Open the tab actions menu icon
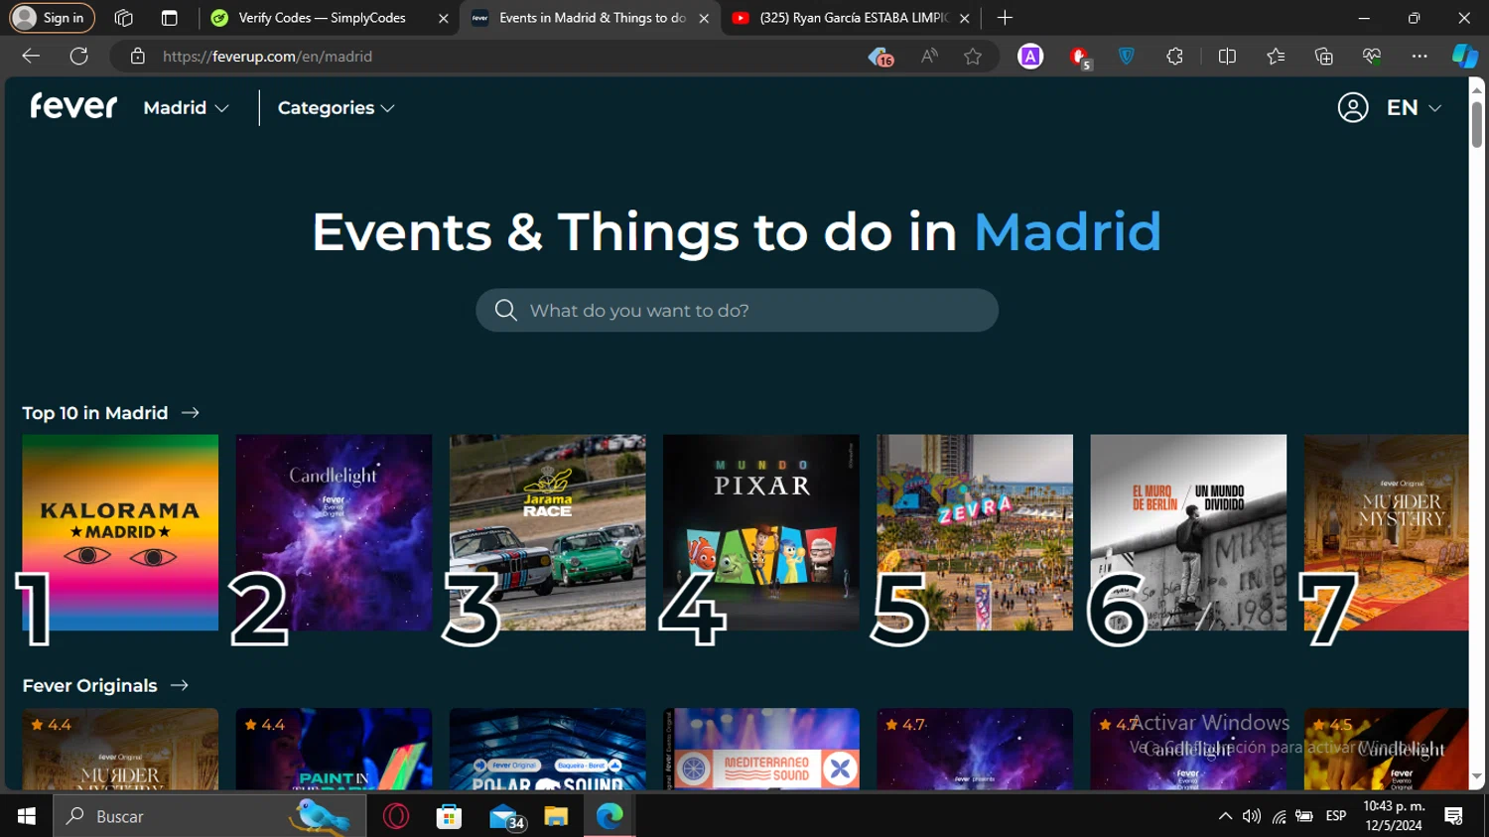The height and width of the screenshot is (837, 1489). 169,18
